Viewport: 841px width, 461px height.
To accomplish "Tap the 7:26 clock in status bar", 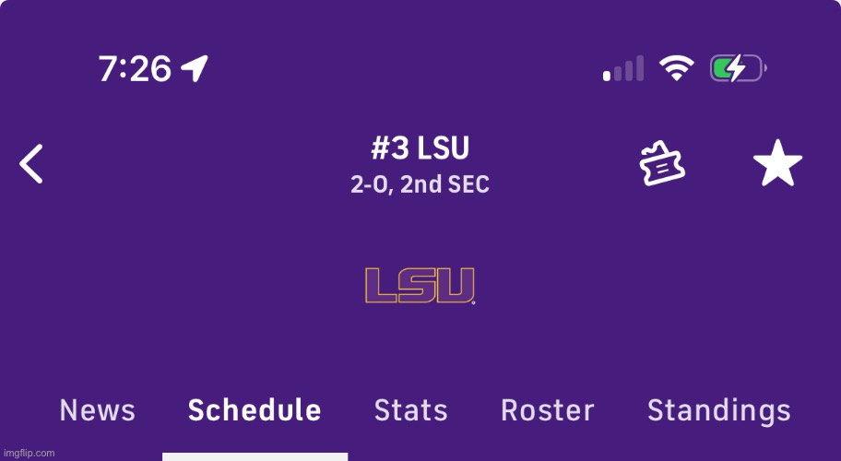I will [135, 68].
